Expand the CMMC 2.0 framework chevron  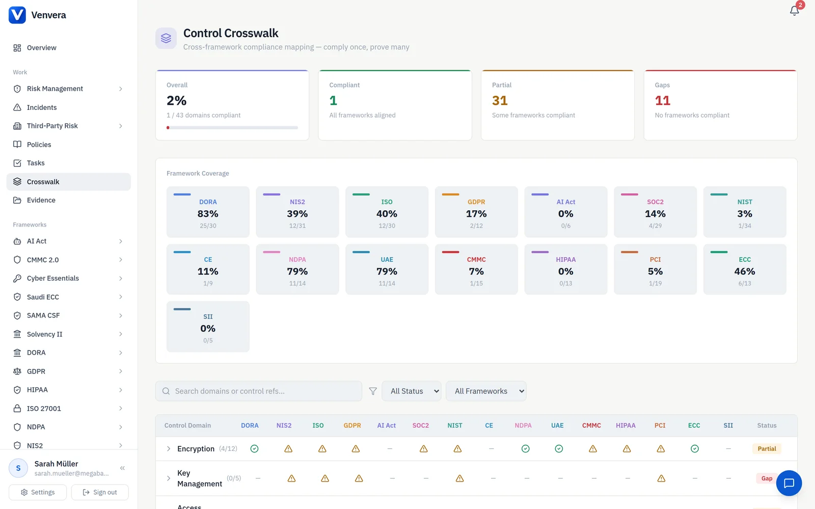coord(121,260)
